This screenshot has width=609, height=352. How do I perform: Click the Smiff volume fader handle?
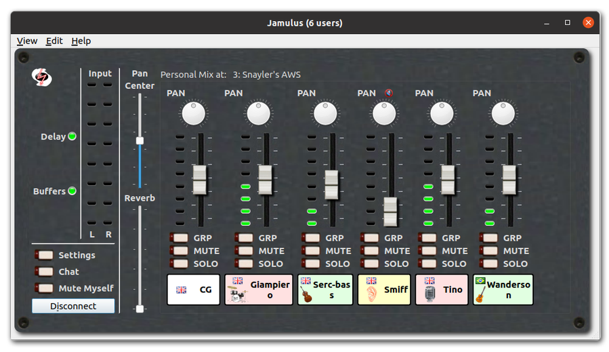tap(390, 212)
